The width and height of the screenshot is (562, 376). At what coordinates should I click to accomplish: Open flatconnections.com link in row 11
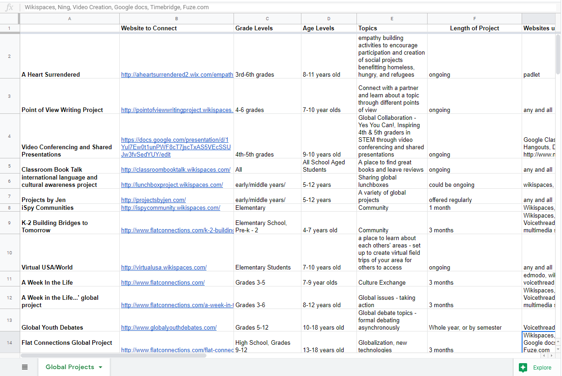coord(163,282)
